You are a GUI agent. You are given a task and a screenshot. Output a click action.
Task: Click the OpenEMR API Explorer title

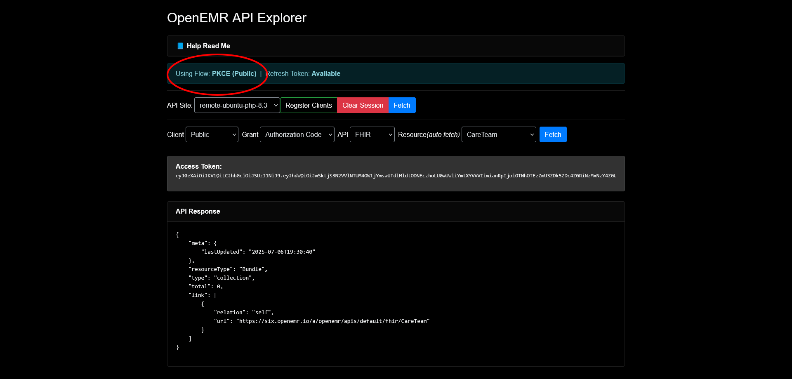237,18
